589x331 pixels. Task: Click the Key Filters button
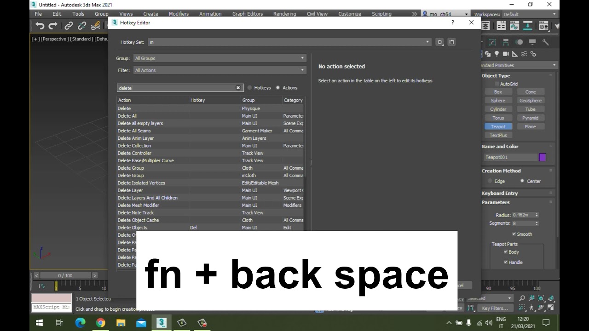(495, 308)
